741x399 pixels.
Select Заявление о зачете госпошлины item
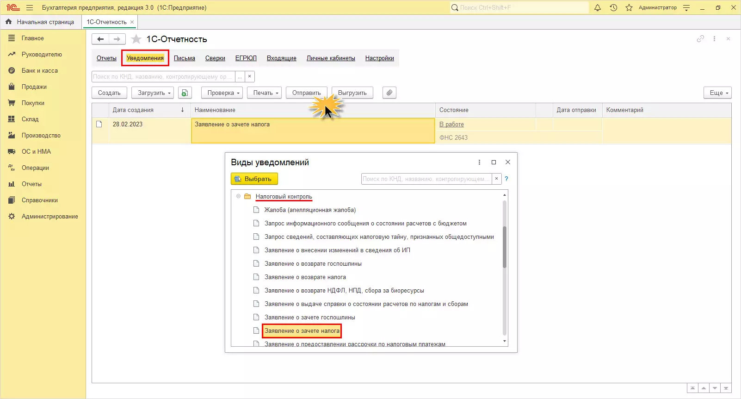(310, 318)
